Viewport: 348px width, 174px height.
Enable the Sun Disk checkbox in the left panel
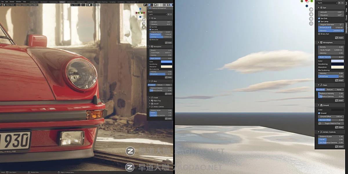pyautogui.click(x=150, y=27)
